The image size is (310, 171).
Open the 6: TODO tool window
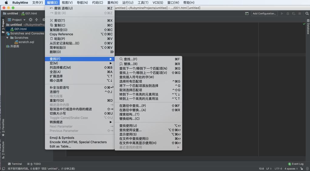point(34,164)
